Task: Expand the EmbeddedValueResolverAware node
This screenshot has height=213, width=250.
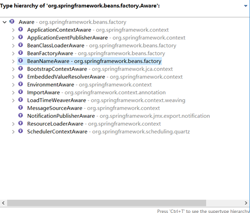Action: click(13, 77)
